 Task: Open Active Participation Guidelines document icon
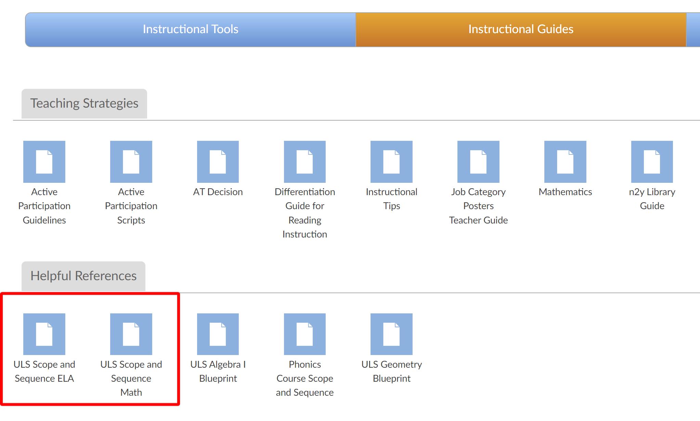tap(44, 162)
